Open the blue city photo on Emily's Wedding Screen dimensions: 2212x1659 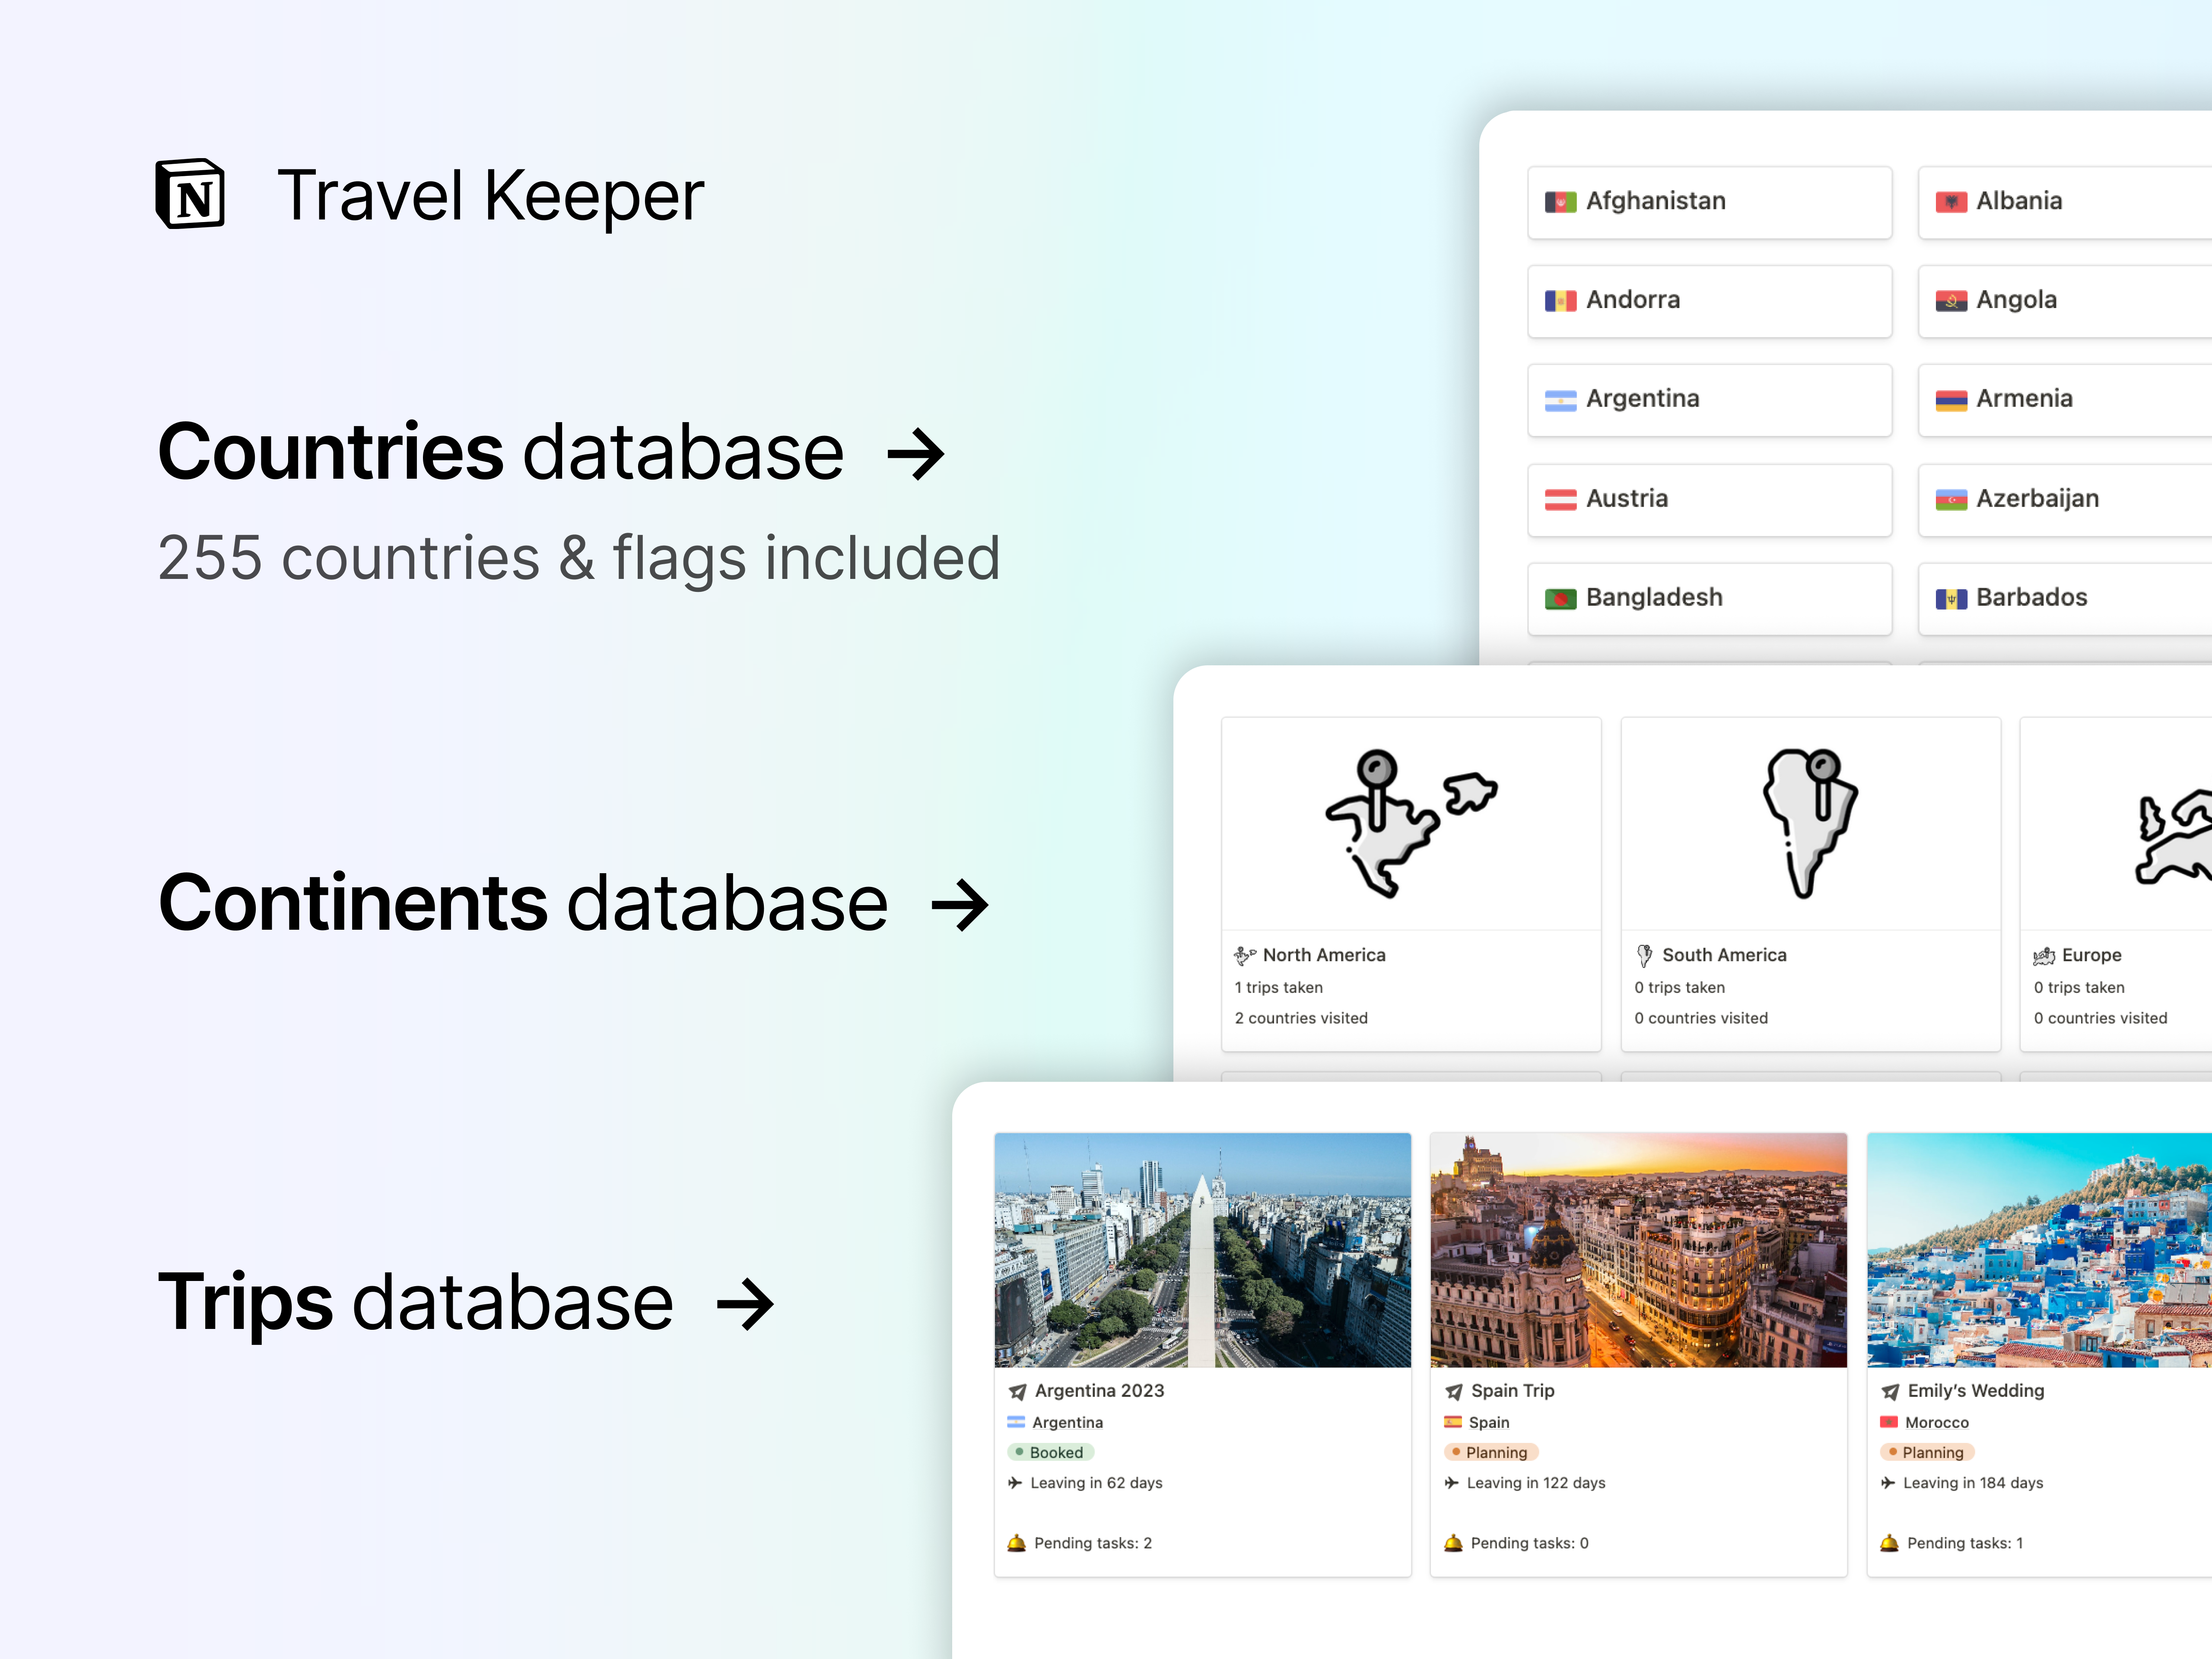click(x=2040, y=1250)
